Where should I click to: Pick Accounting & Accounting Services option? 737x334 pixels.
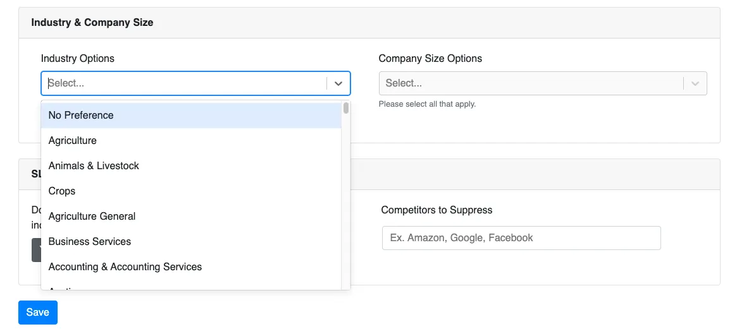(191, 267)
